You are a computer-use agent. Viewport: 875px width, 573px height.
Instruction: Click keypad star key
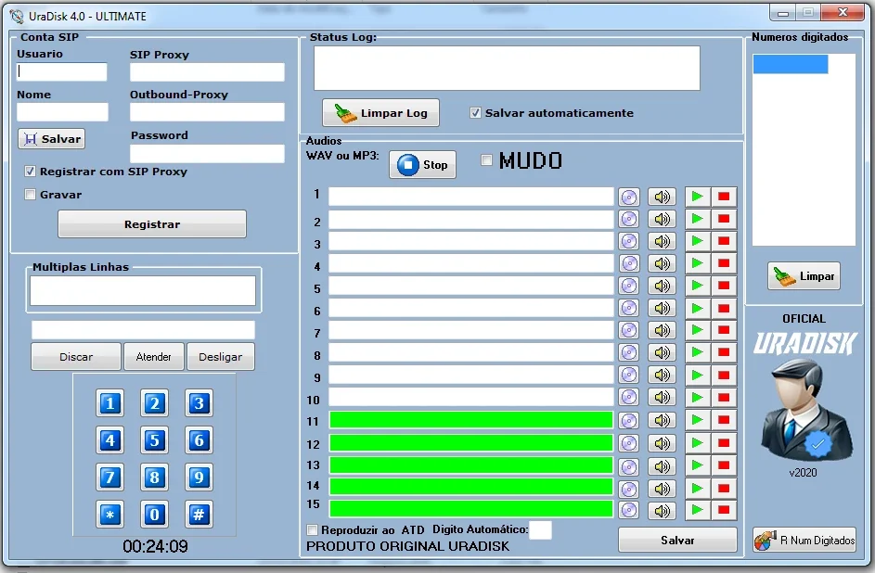click(109, 514)
